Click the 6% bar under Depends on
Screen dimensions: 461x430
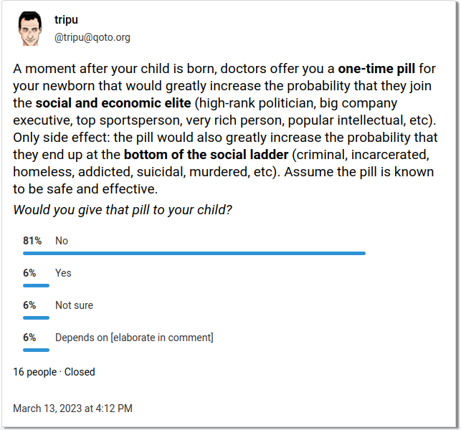point(36,350)
